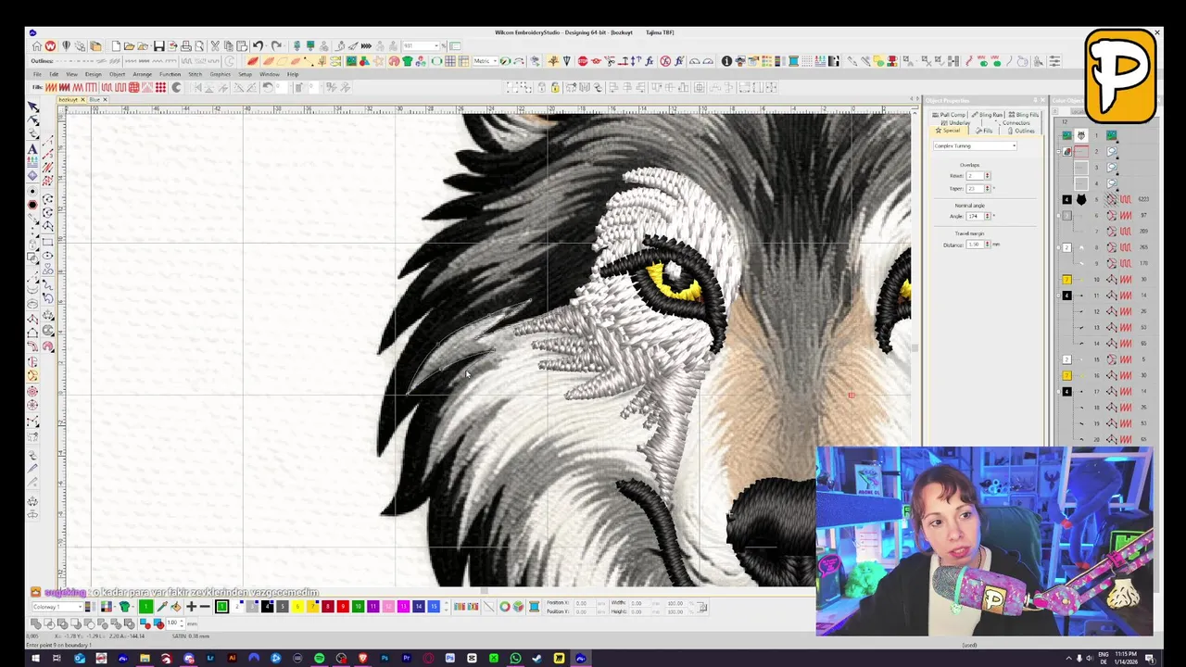1186x667 pixels.
Task: Select the red dotted motif fill icon
Action: click(x=160, y=87)
